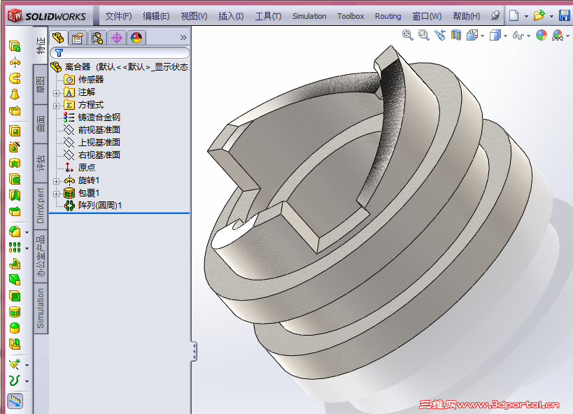Open the 帮助(H) menu

pyautogui.click(x=466, y=16)
